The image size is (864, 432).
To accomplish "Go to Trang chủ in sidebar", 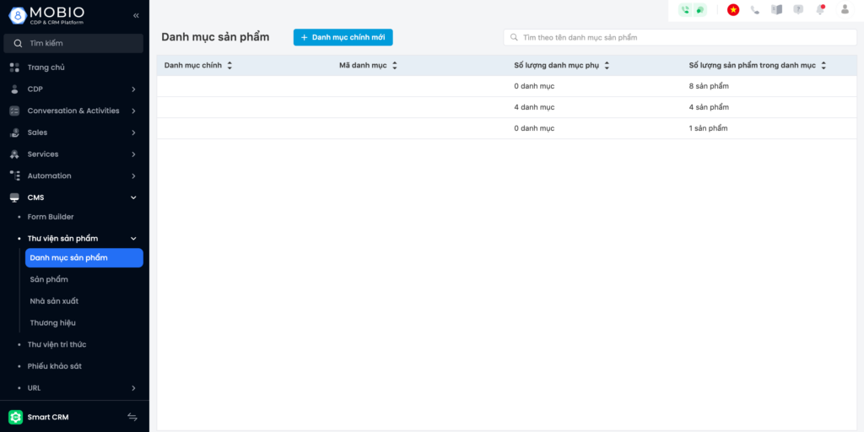I will 46,67.
